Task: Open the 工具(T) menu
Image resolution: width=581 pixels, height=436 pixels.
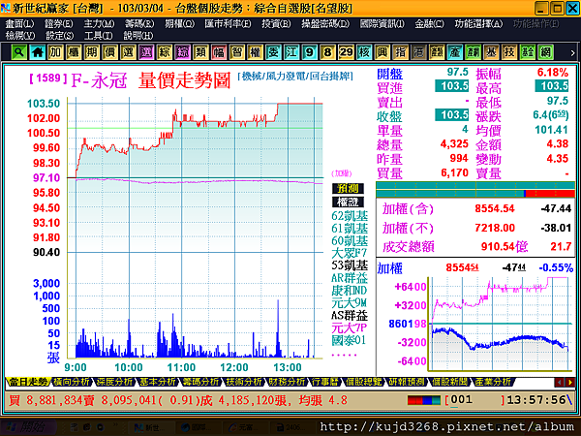Action: (98, 36)
